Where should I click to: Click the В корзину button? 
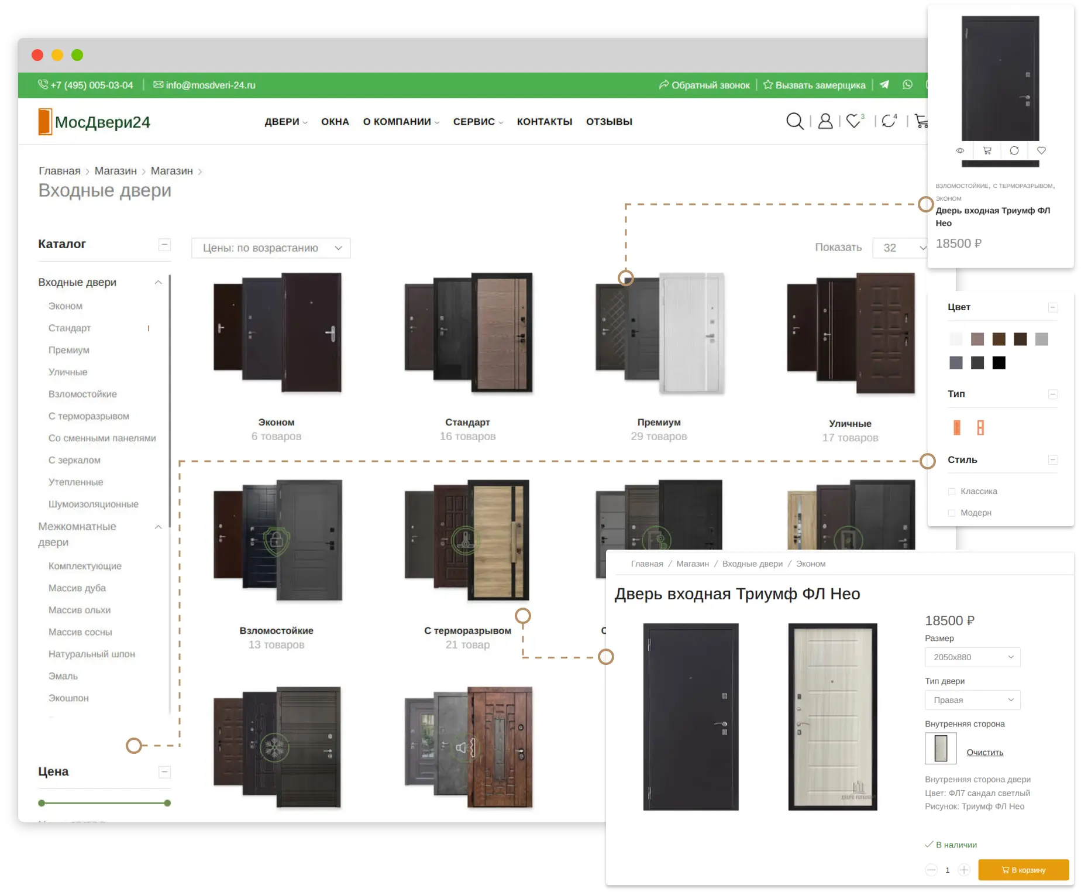(x=1023, y=870)
